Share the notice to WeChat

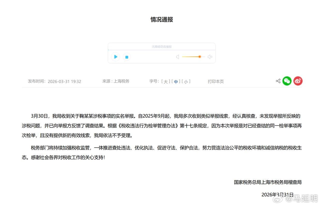pos(287,81)
